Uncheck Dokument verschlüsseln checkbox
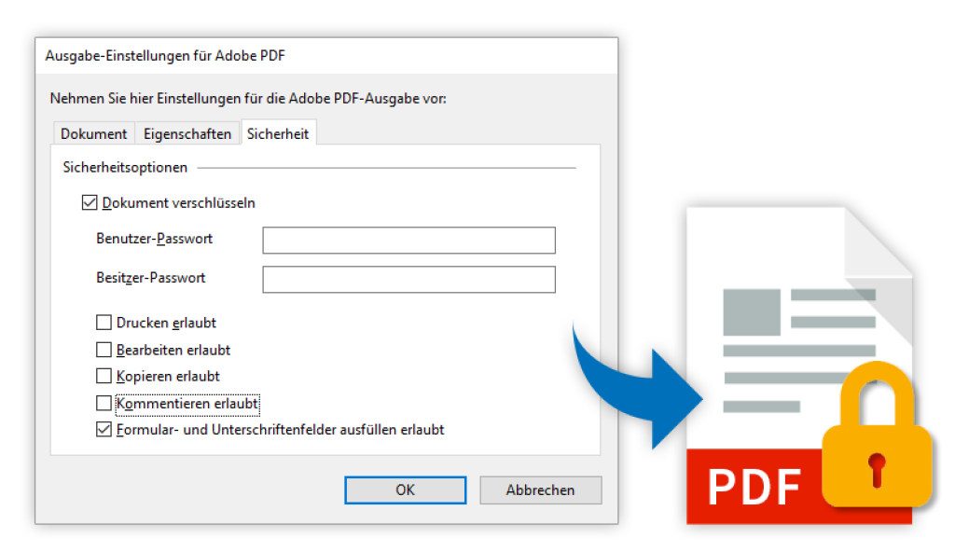955x552 pixels. pos(90,202)
